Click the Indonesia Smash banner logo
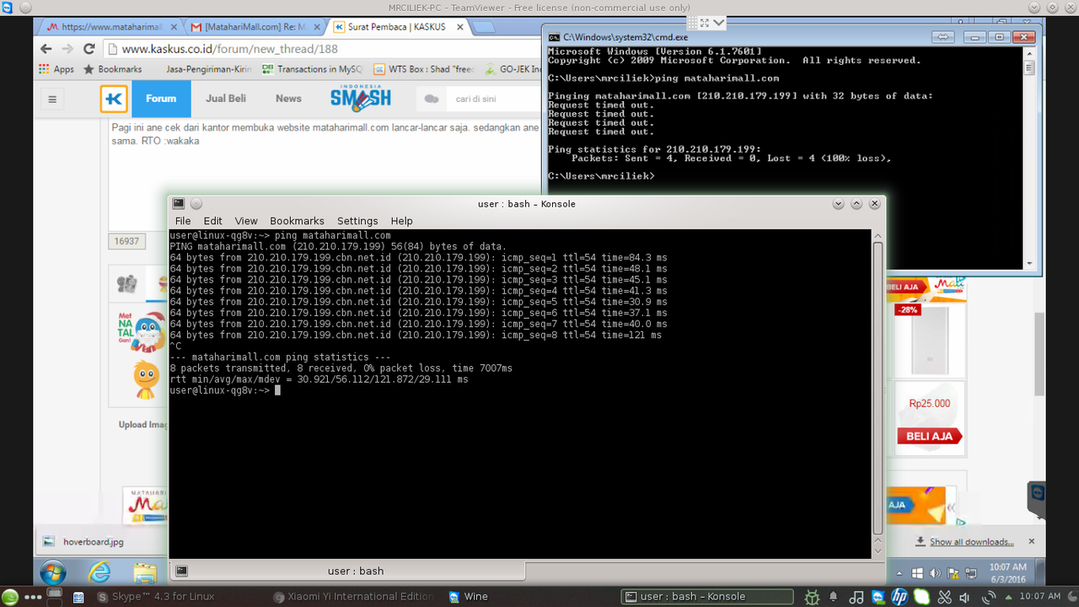Viewport: 1079px width, 607px height. coord(360,98)
